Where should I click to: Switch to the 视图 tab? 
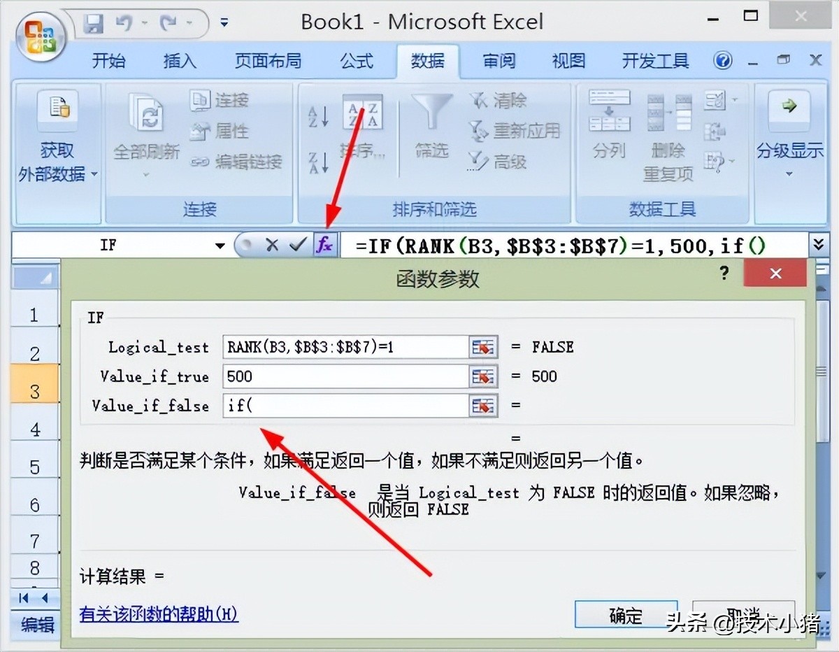(568, 62)
